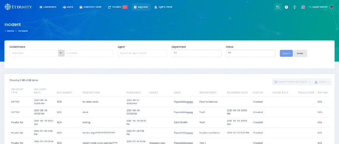339x144 pixels.
Task: Open the Attention Panel menu
Action: click(x=90, y=7)
